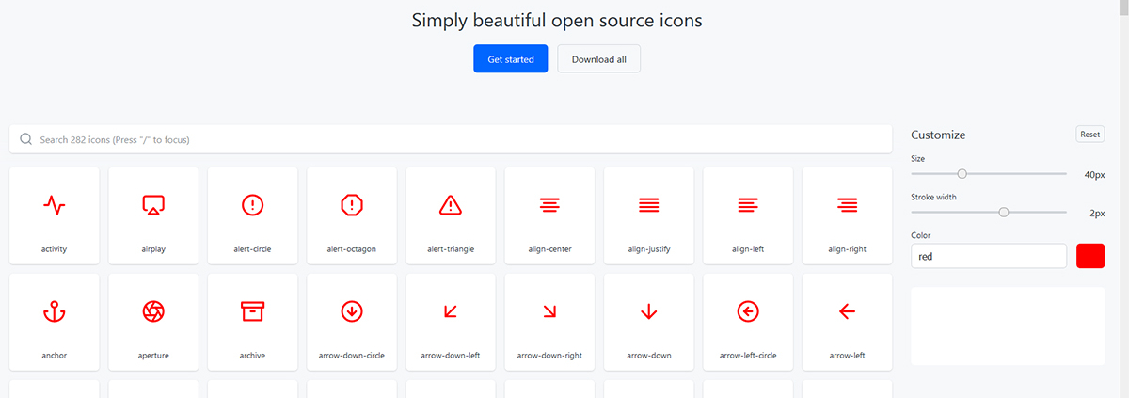Click the Simply beautiful open source icons heading
The width and height of the screenshot is (1129, 398).
click(557, 20)
